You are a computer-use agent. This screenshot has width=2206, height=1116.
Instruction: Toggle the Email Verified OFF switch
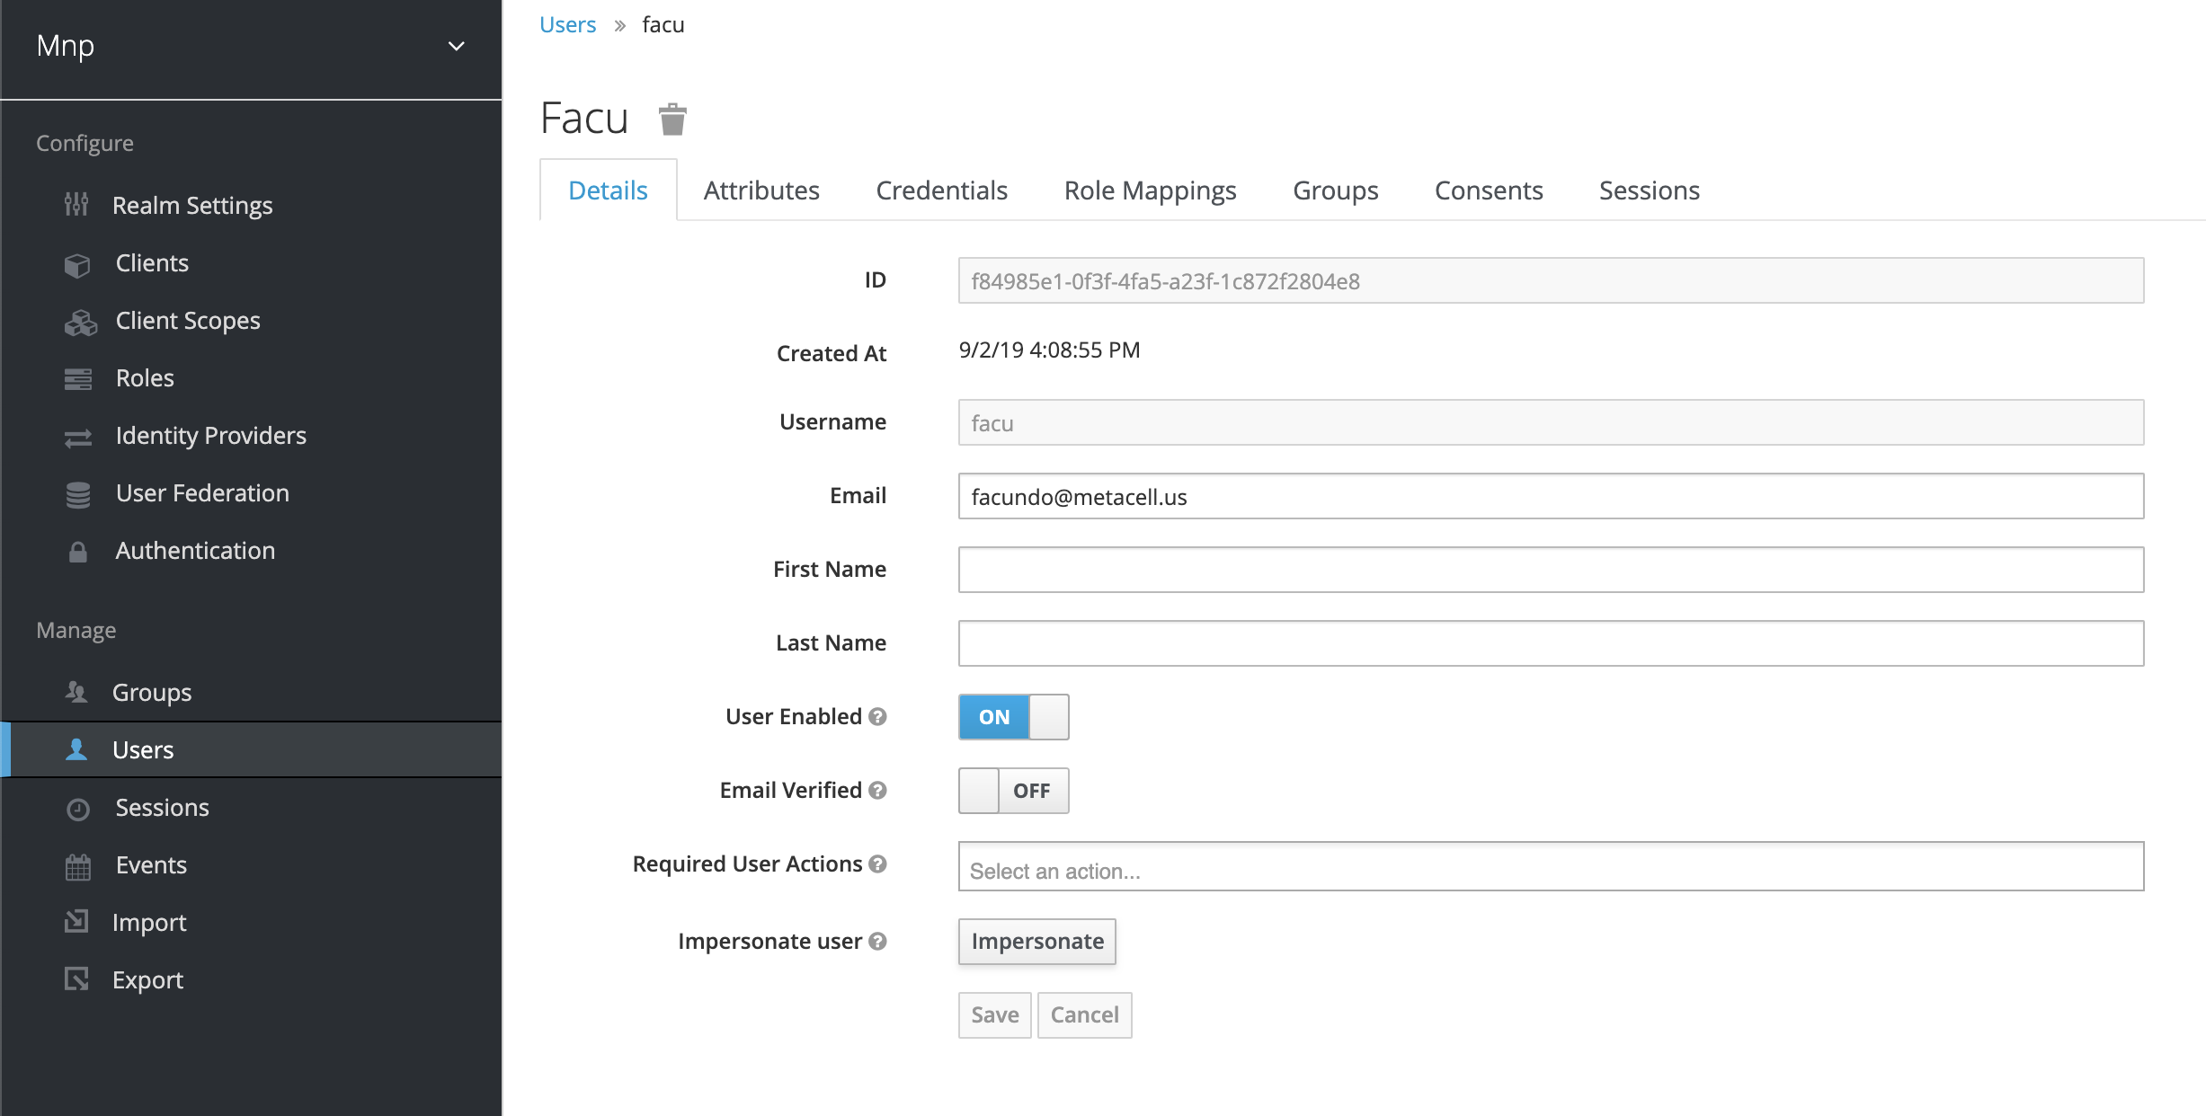coord(1013,791)
